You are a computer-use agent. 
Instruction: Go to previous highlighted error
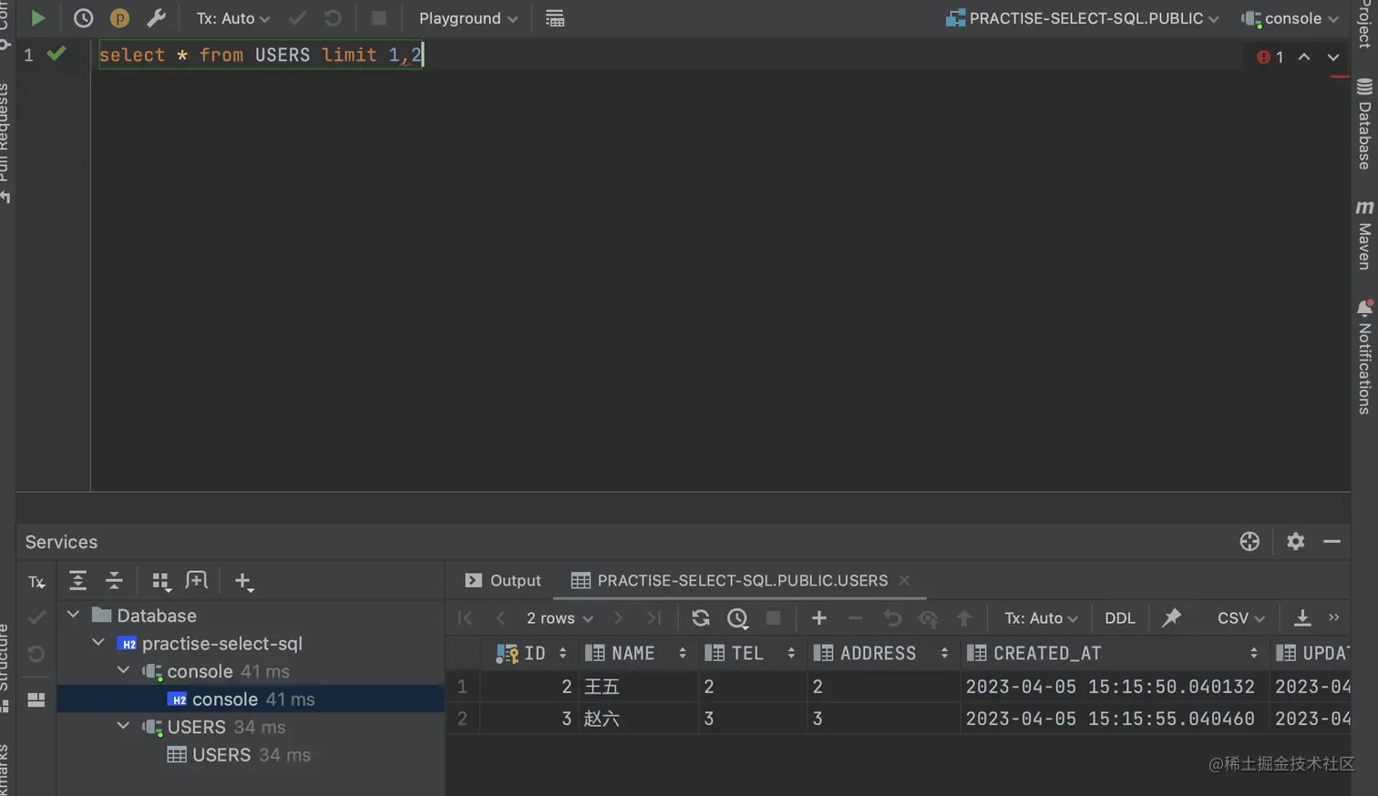(1304, 57)
